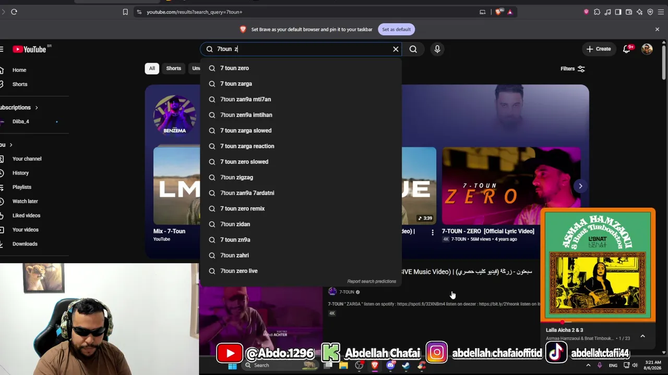This screenshot has width=668, height=375.
Task: Seek on the mini player progress bar
Action: [598, 322]
